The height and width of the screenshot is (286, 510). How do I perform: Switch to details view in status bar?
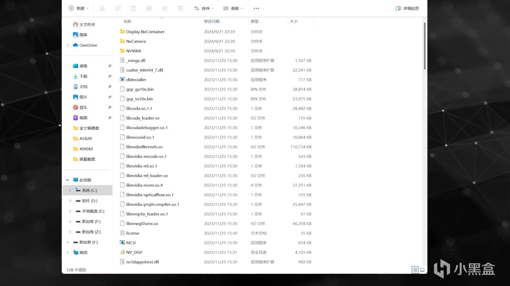click(415, 270)
